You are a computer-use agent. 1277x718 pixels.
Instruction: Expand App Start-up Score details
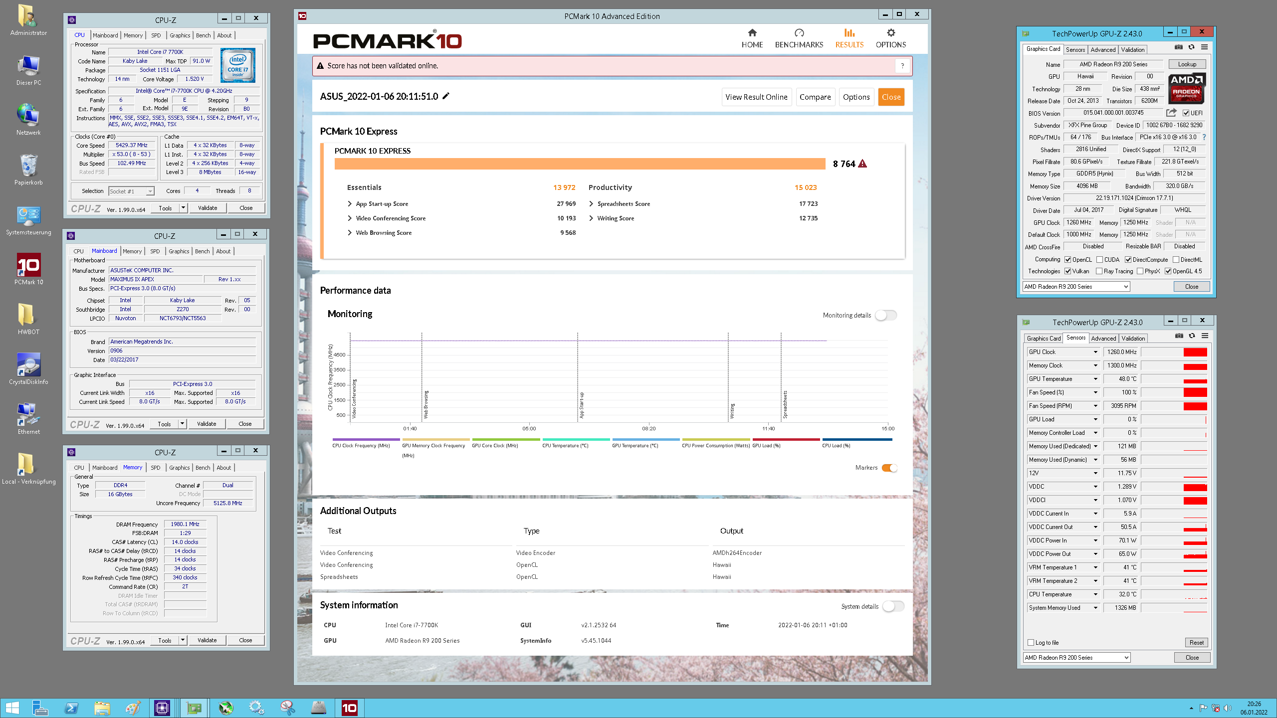click(350, 204)
